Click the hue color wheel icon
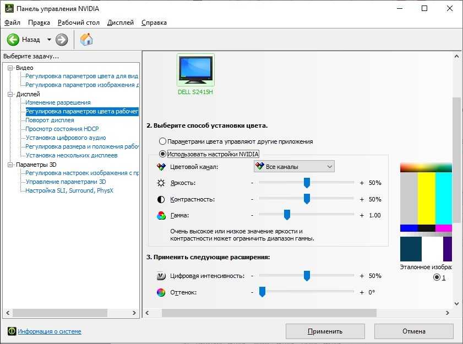This screenshot has height=344, width=463. click(x=161, y=292)
